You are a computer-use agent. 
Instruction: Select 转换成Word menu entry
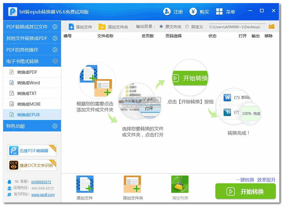pos(32,83)
